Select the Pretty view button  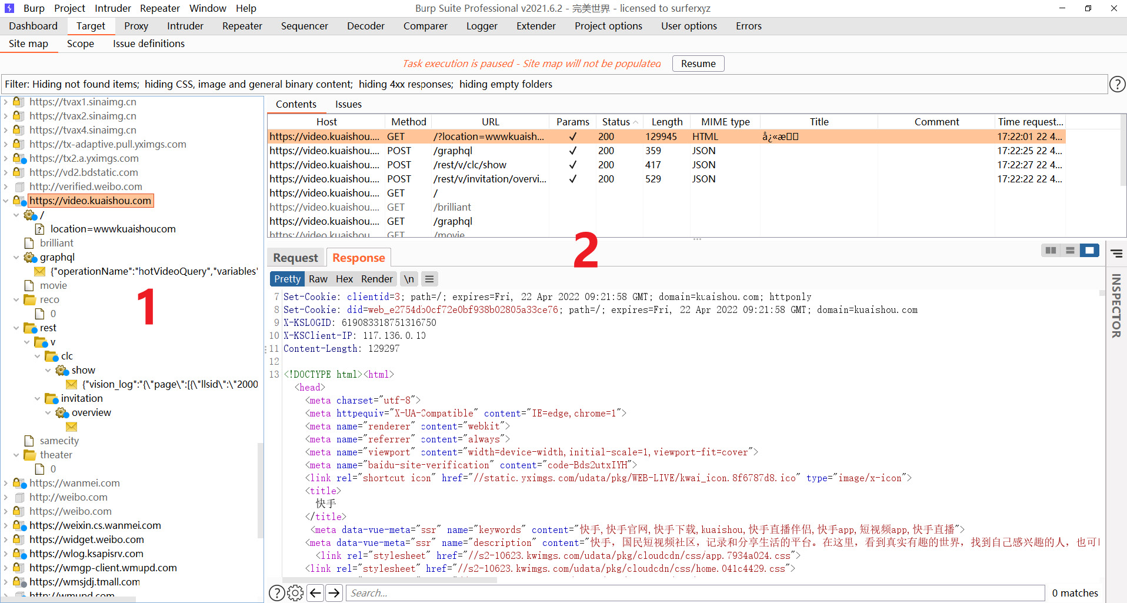click(x=287, y=279)
